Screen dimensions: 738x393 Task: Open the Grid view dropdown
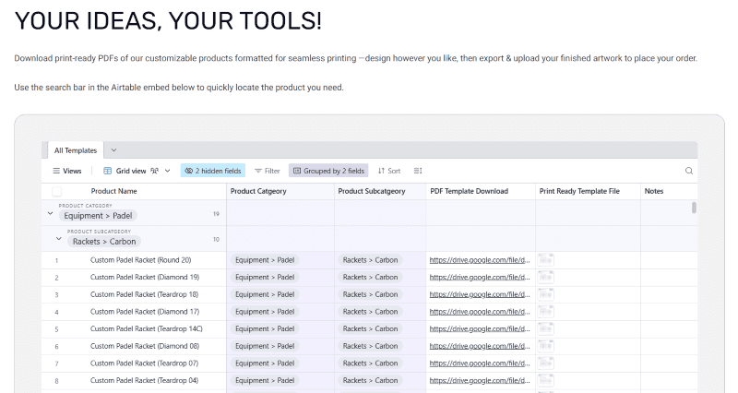click(x=167, y=171)
